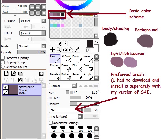Screen dimensions: 164x139
Task: Select the AirBrush tool
Action: pyautogui.click(x=66, y=59)
